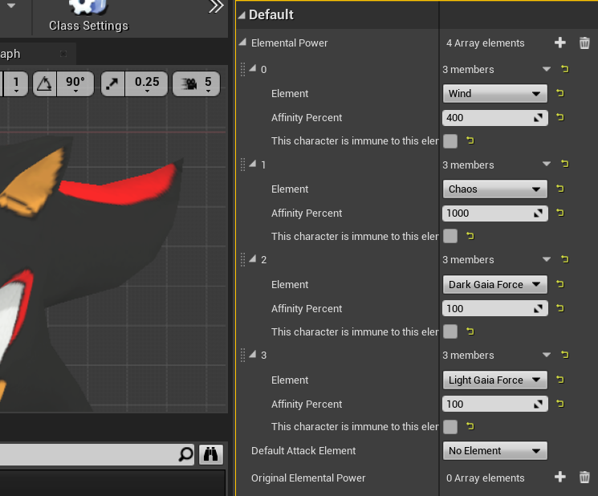Click Affinity Percent field with 400
The image size is (598, 496).
[494, 118]
